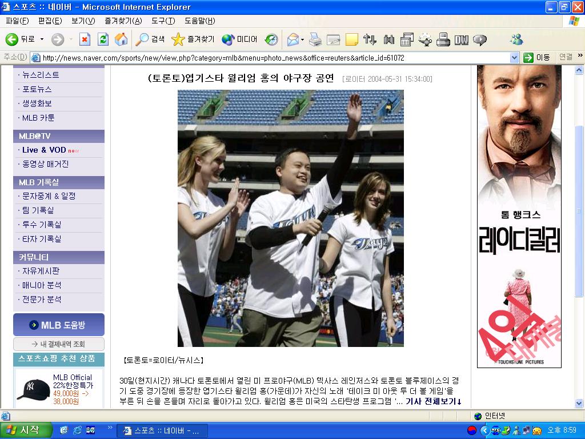Viewport: 585px width, 439px height.
Task: Click the 기사 전체보기 link
Action: point(433,402)
